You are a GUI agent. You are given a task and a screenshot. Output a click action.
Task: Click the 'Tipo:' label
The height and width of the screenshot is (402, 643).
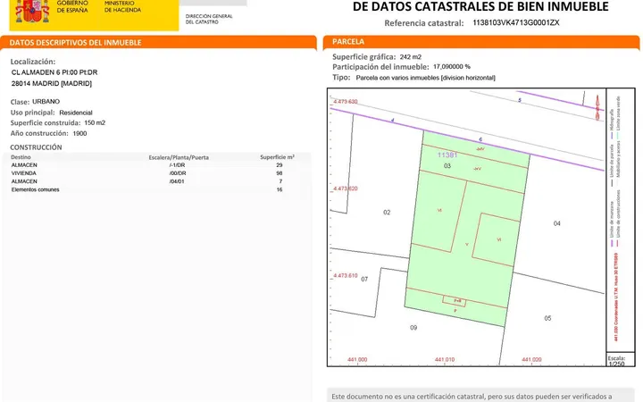coord(341,78)
